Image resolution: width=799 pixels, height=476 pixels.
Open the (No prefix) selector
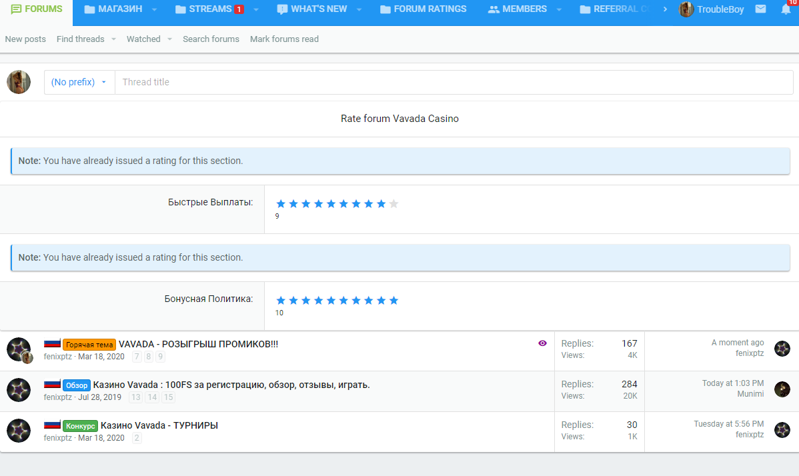[79, 82]
